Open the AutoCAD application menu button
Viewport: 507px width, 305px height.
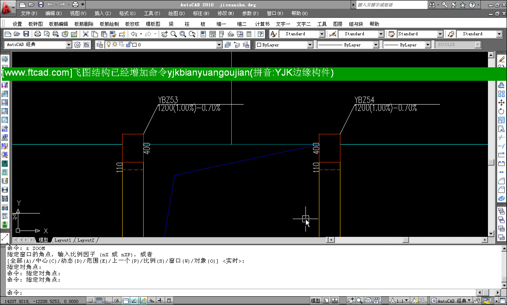point(8,8)
